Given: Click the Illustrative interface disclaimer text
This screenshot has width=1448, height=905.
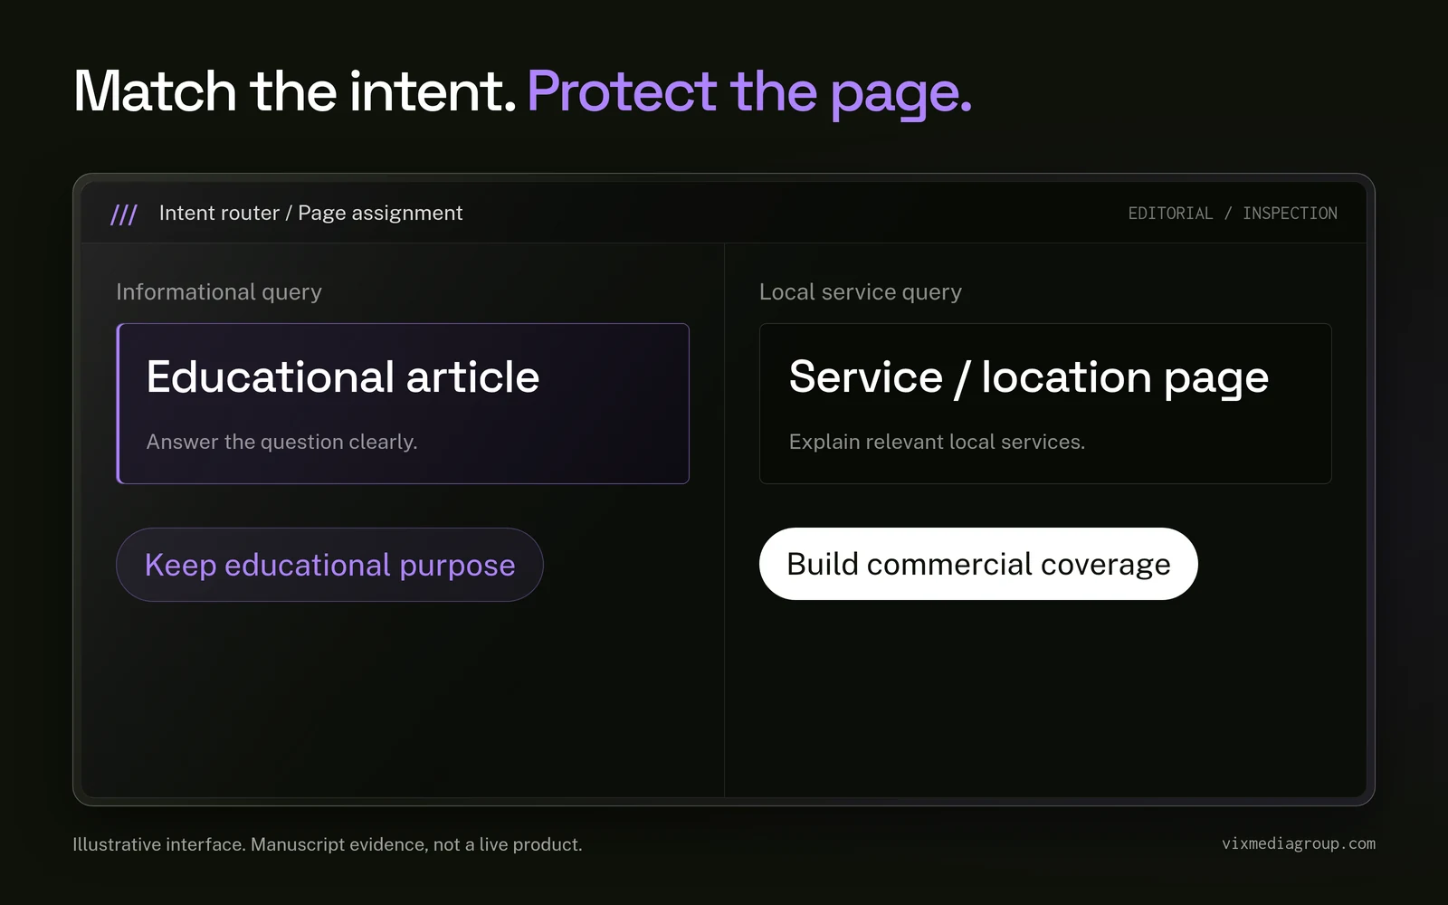Looking at the screenshot, I should 328,844.
